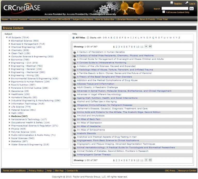Enable the Full Access Content Only checkbox
The height and width of the screenshot is (179, 198).
click(x=164, y=12)
